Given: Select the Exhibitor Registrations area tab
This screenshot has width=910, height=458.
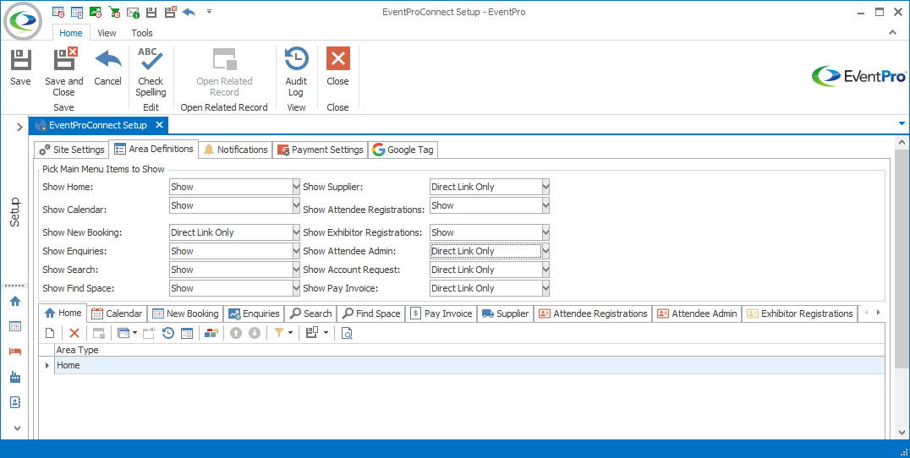Looking at the screenshot, I should (800, 314).
